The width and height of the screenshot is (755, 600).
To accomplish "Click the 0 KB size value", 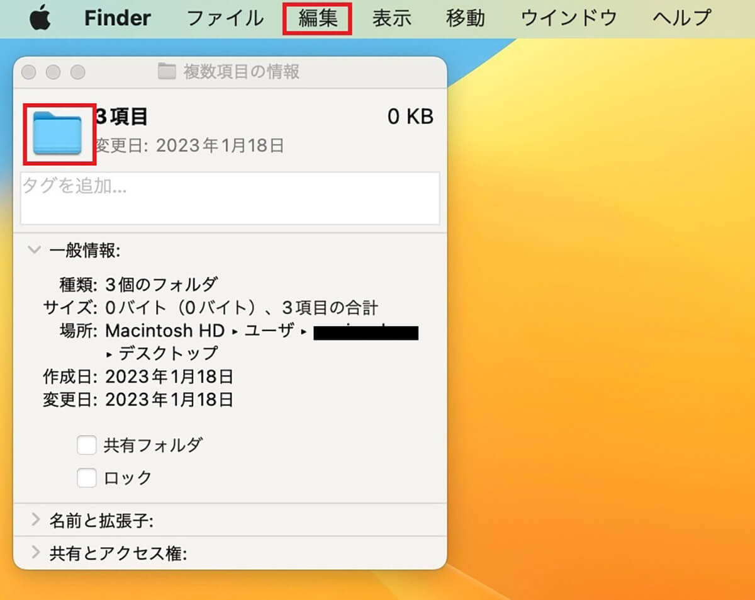I will click(410, 116).
